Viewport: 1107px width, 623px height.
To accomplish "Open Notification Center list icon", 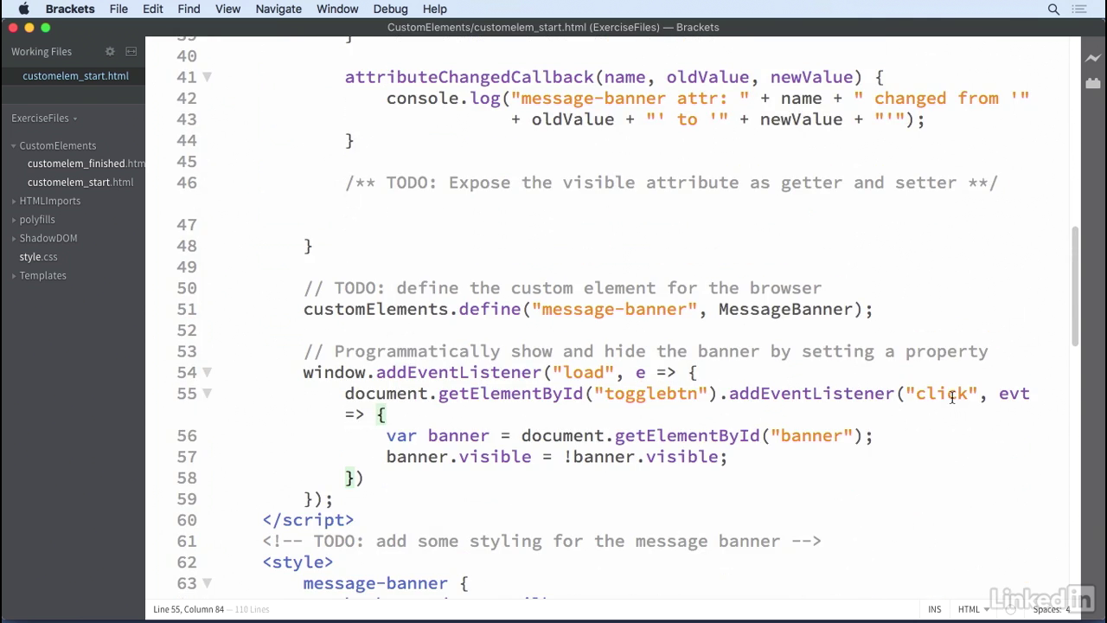I will [x=1079, y=9].
